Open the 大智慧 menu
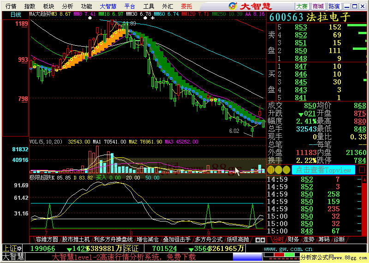This screenshot has width=369, height=263. click(108, 6)
